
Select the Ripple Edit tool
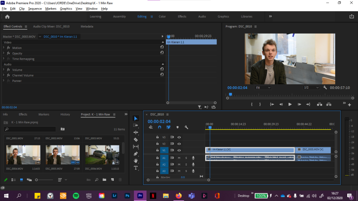(x=136, y=133)
